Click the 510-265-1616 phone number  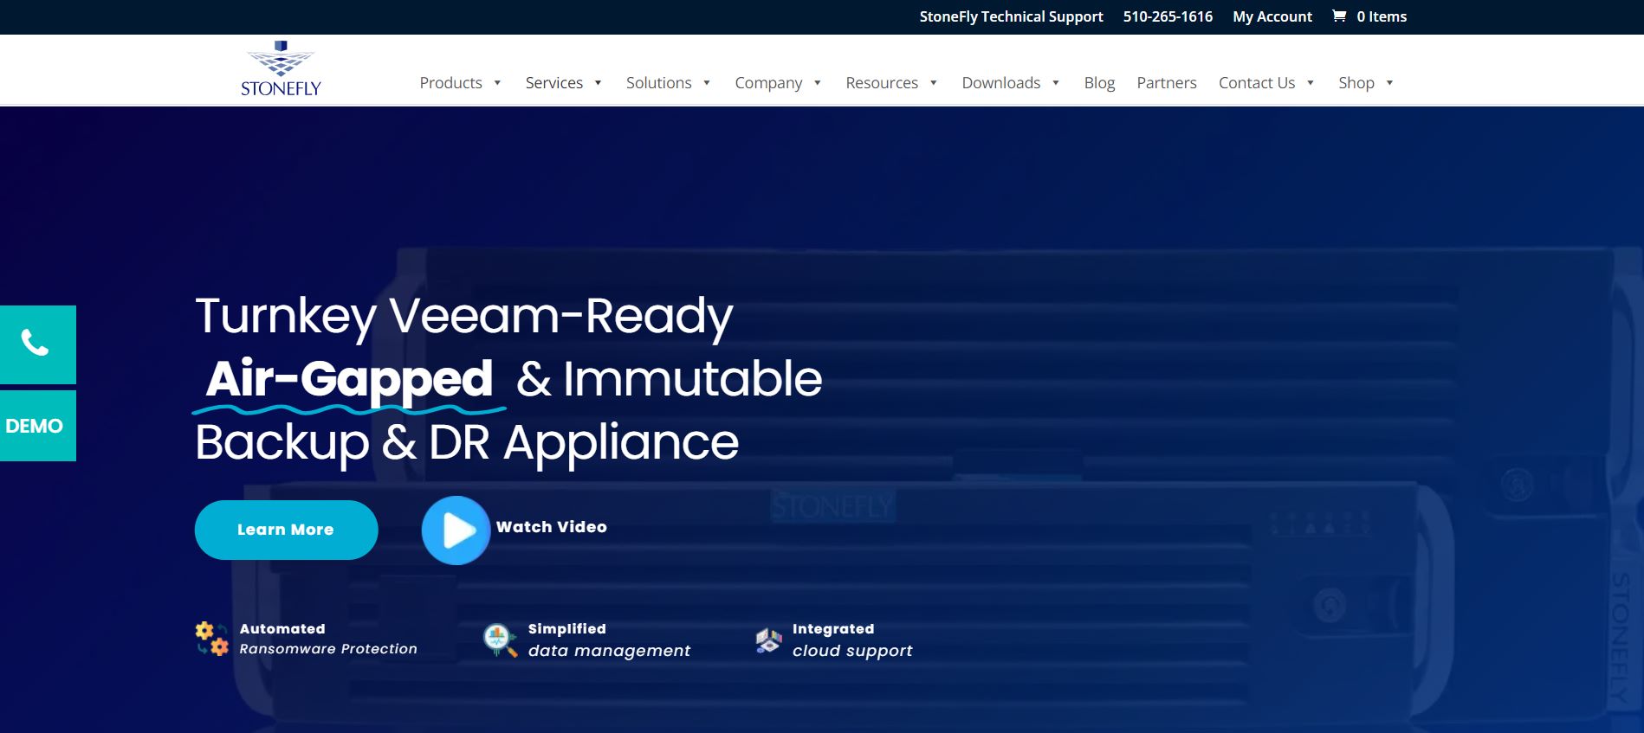click(x=1168, y=16)
